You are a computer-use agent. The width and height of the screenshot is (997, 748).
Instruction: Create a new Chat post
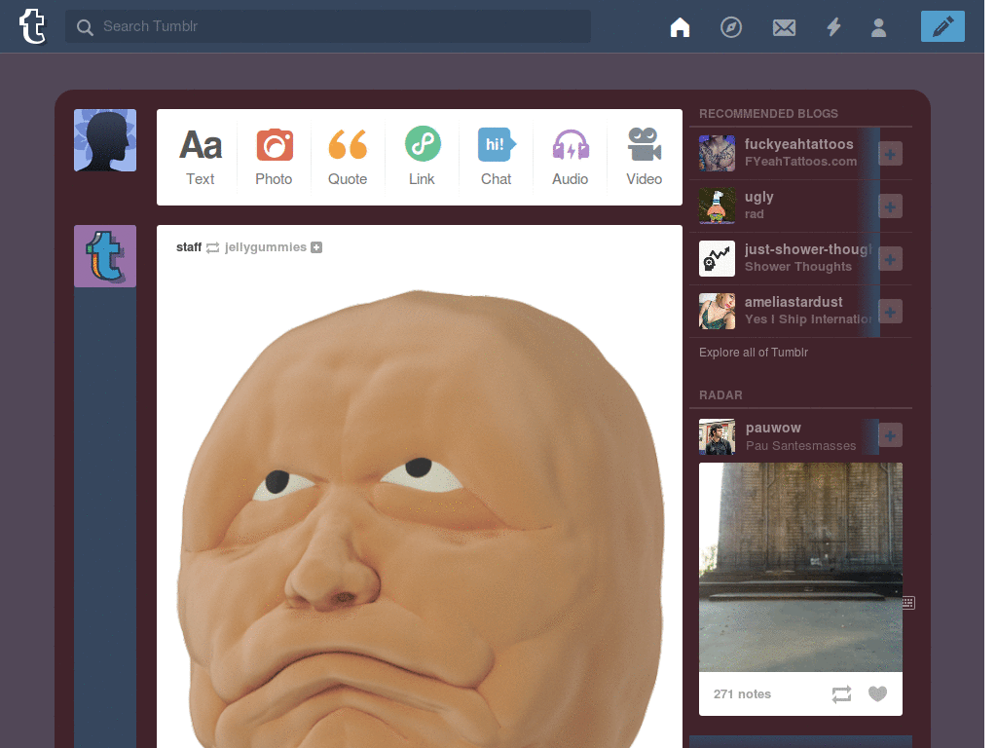[496, 157]
